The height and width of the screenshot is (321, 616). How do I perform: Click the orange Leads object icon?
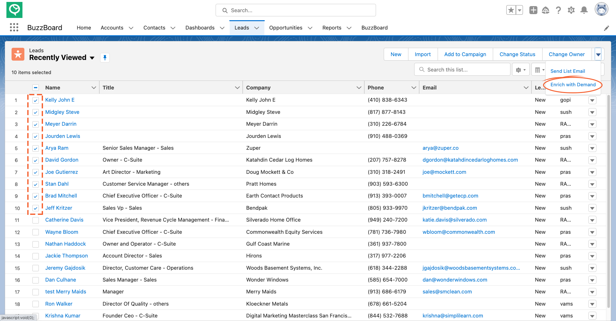click(x=18, y=54)
